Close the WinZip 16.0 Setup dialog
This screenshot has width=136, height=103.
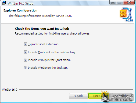[129, 3]
